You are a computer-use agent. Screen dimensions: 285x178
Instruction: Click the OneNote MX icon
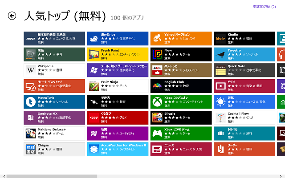point(30,117)
